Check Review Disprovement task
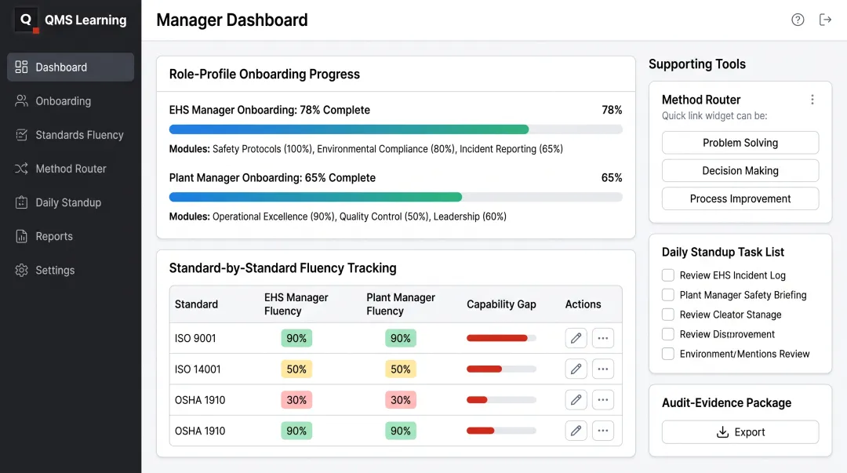 coord(668,334)
